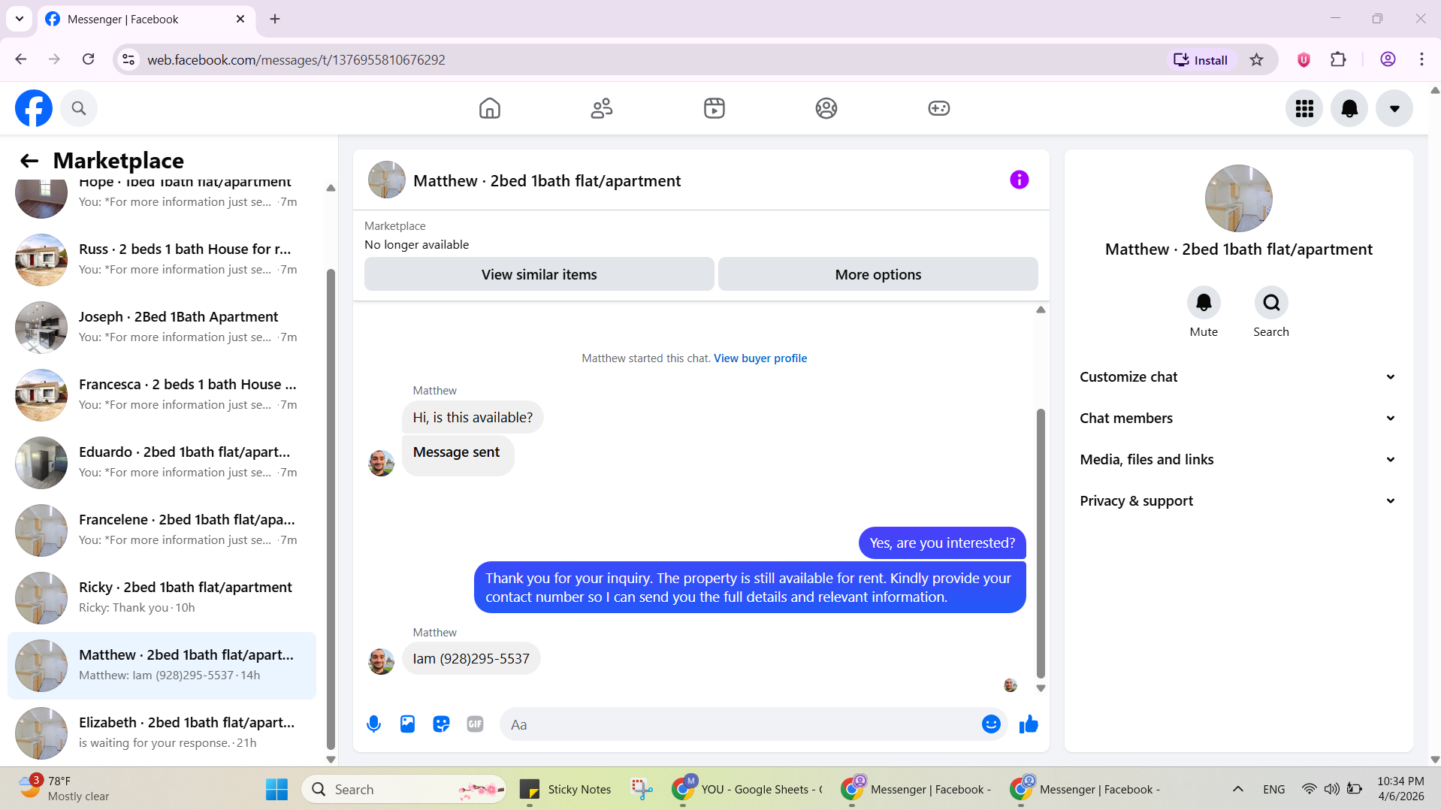Open the Facebook search magnifier icon
1441x810 pixels.
(x=79, y=108)
